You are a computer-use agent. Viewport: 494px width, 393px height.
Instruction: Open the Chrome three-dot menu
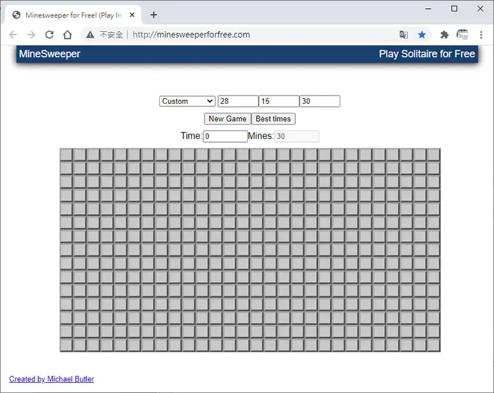[x=481, y=34]
